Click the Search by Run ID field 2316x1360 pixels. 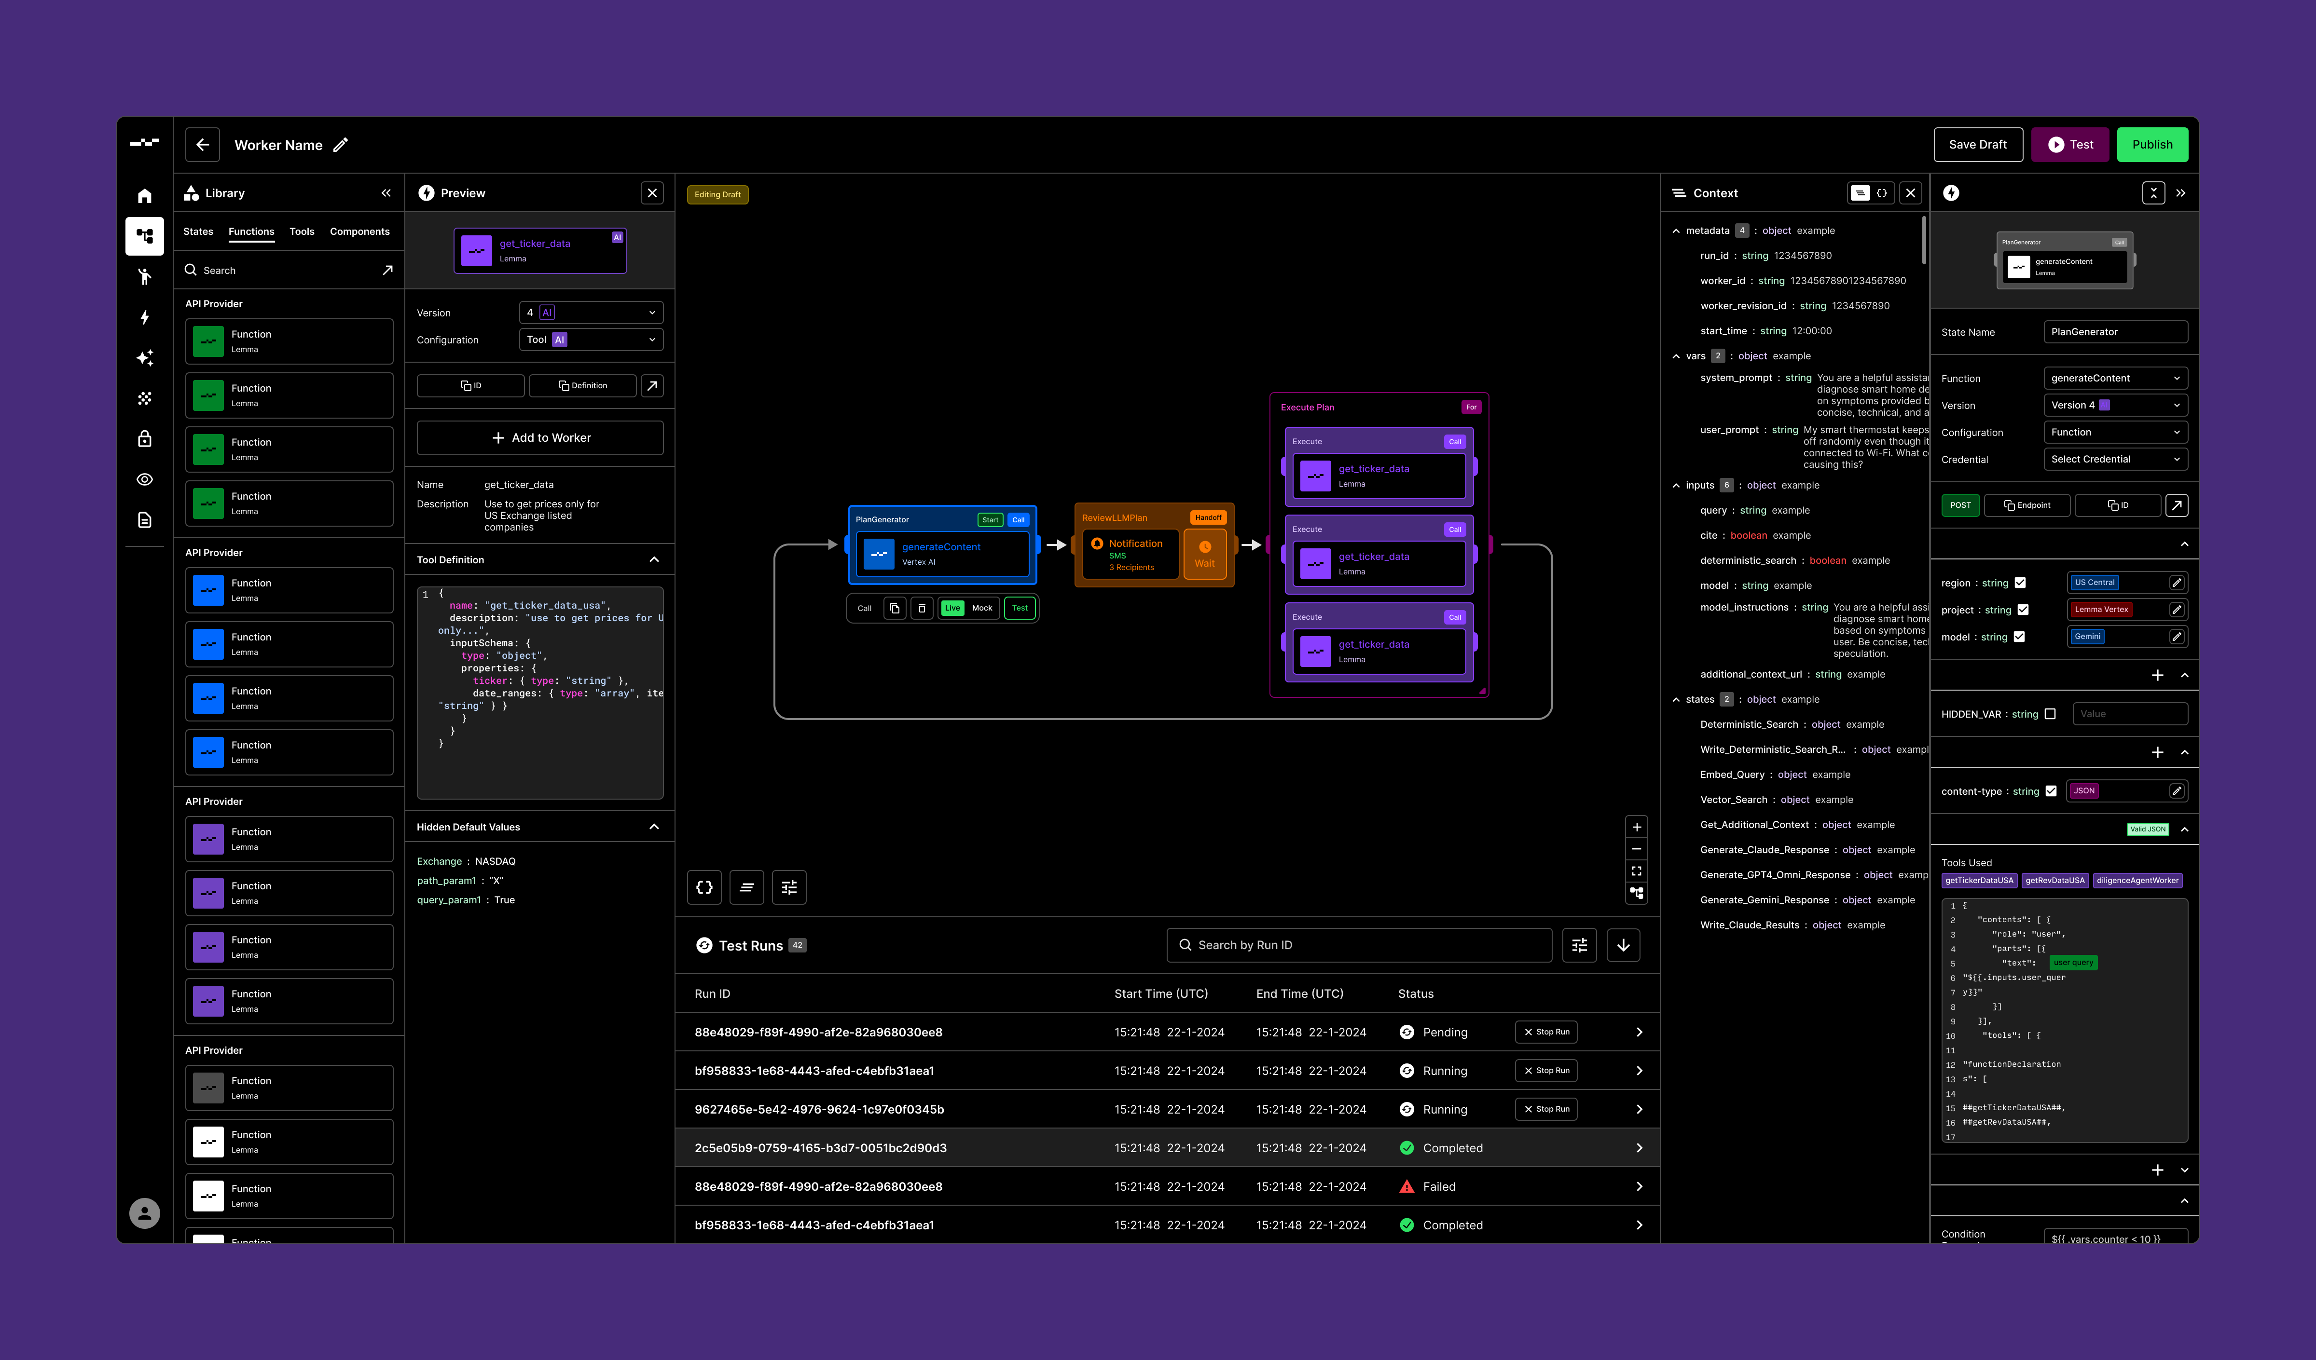pyautogui.click(x=1359, y=945)
